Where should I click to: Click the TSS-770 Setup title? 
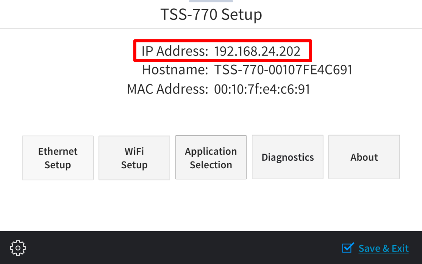(211, 14)
